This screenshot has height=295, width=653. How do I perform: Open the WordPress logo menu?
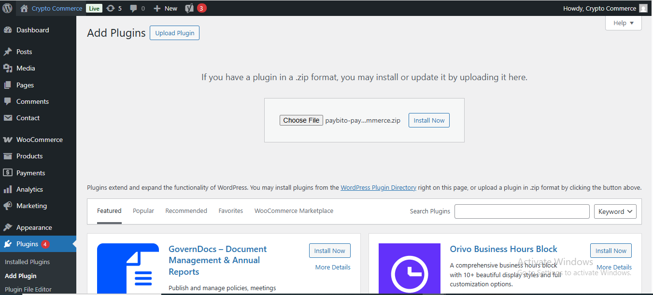click(7, 8)
